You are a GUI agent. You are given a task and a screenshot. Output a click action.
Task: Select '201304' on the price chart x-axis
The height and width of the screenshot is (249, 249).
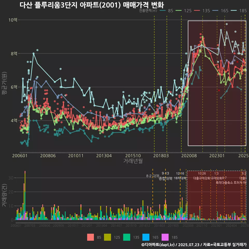point(104,156)
